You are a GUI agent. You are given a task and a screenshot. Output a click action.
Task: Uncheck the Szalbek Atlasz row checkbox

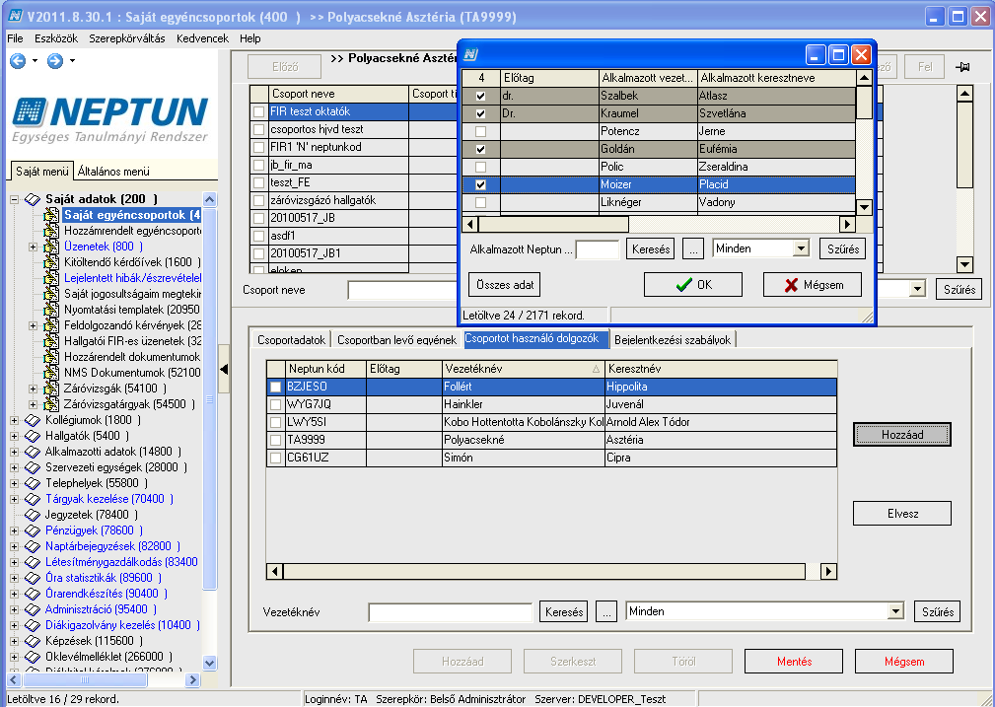coord(480,96)
